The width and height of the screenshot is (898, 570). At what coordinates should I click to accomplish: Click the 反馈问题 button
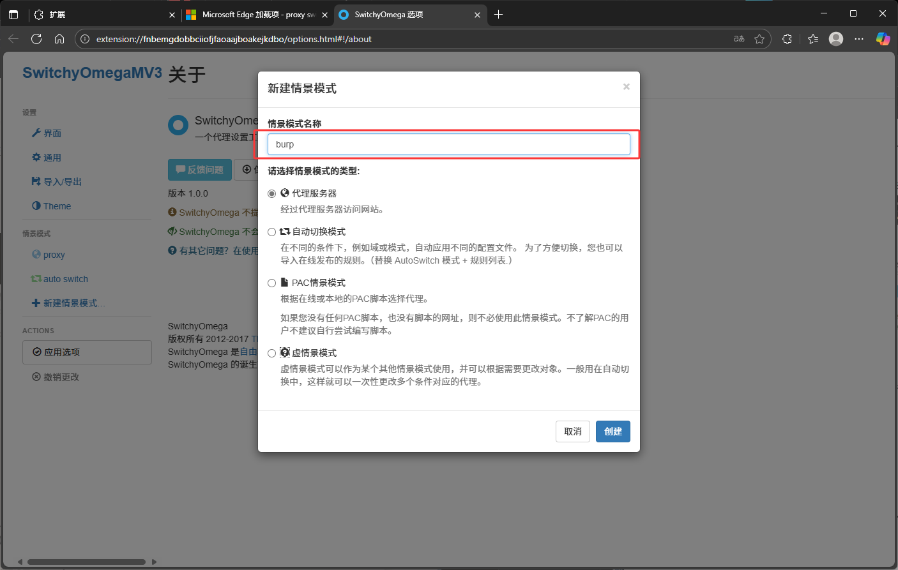199,170
